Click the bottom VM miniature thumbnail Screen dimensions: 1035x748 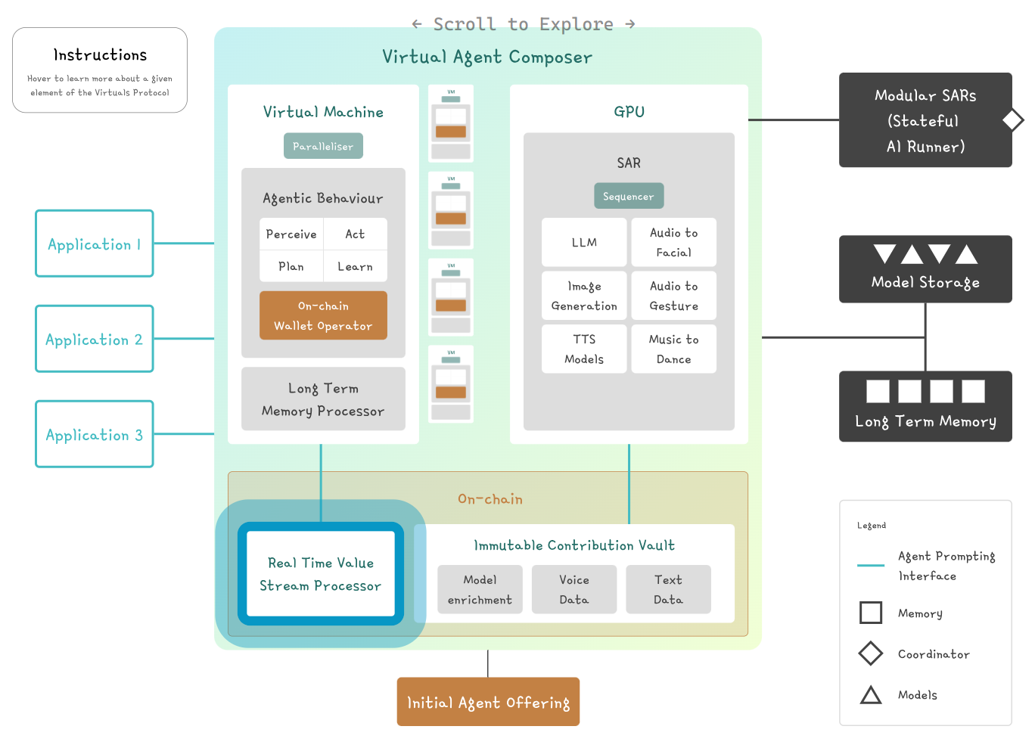pyautogui.click(x=451, y=384)
